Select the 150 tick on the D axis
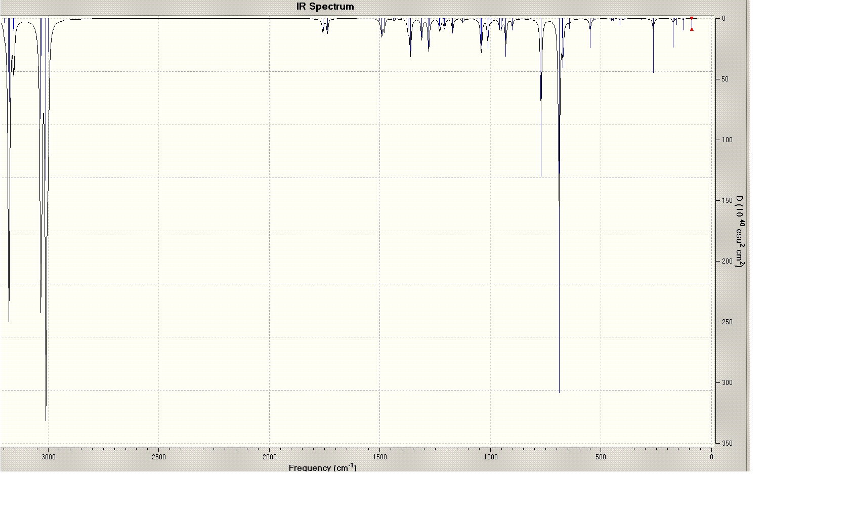This screenshot has width=852, height=518. pyautogui.click(x=727, y=200)
